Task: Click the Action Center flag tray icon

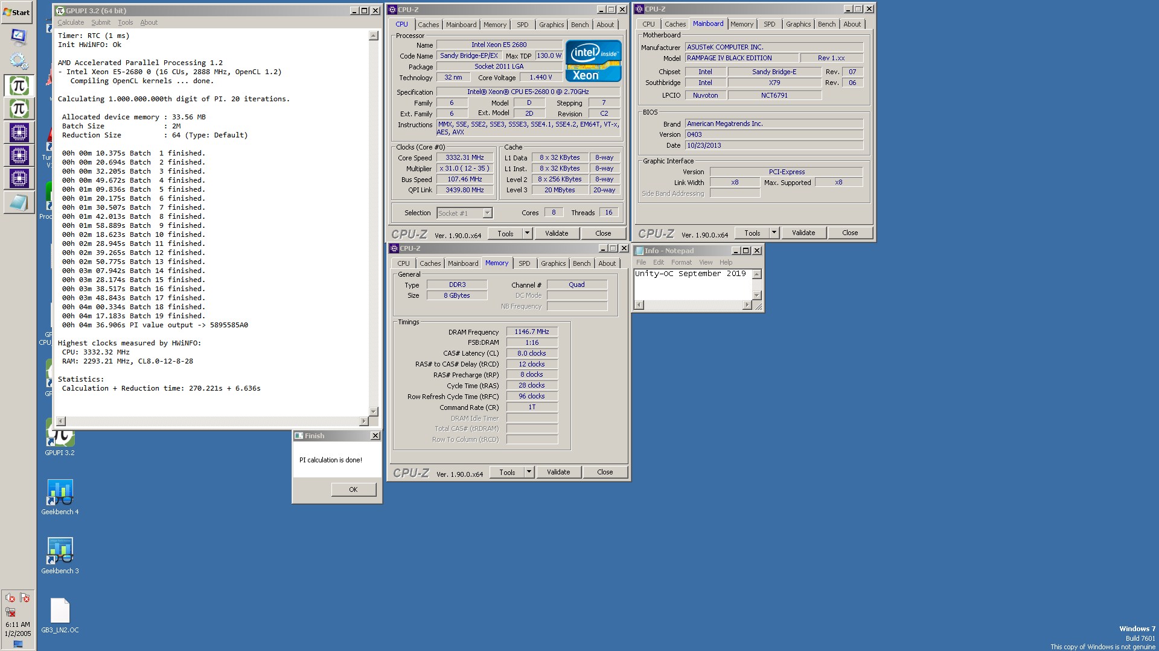Action: point(25,598)
